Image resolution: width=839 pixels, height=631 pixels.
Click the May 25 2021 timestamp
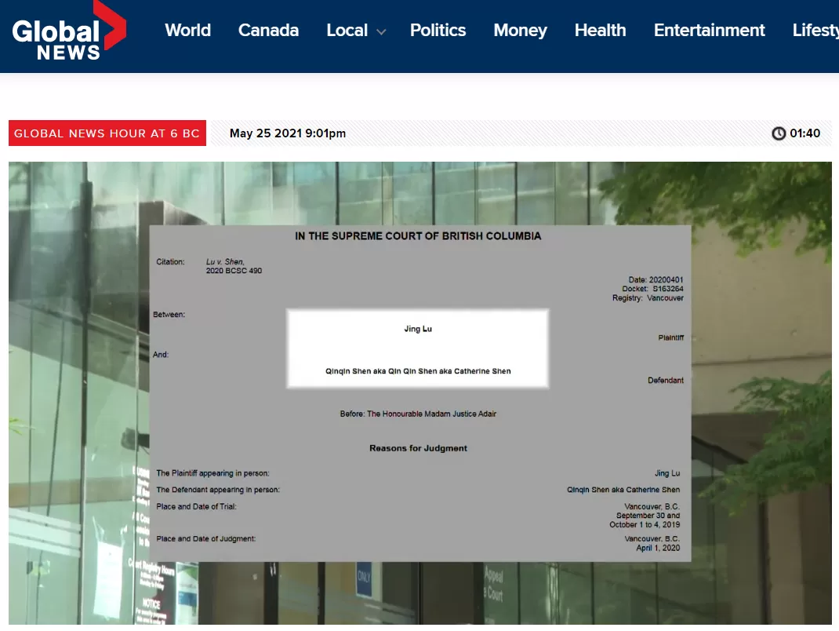point(287,133)
